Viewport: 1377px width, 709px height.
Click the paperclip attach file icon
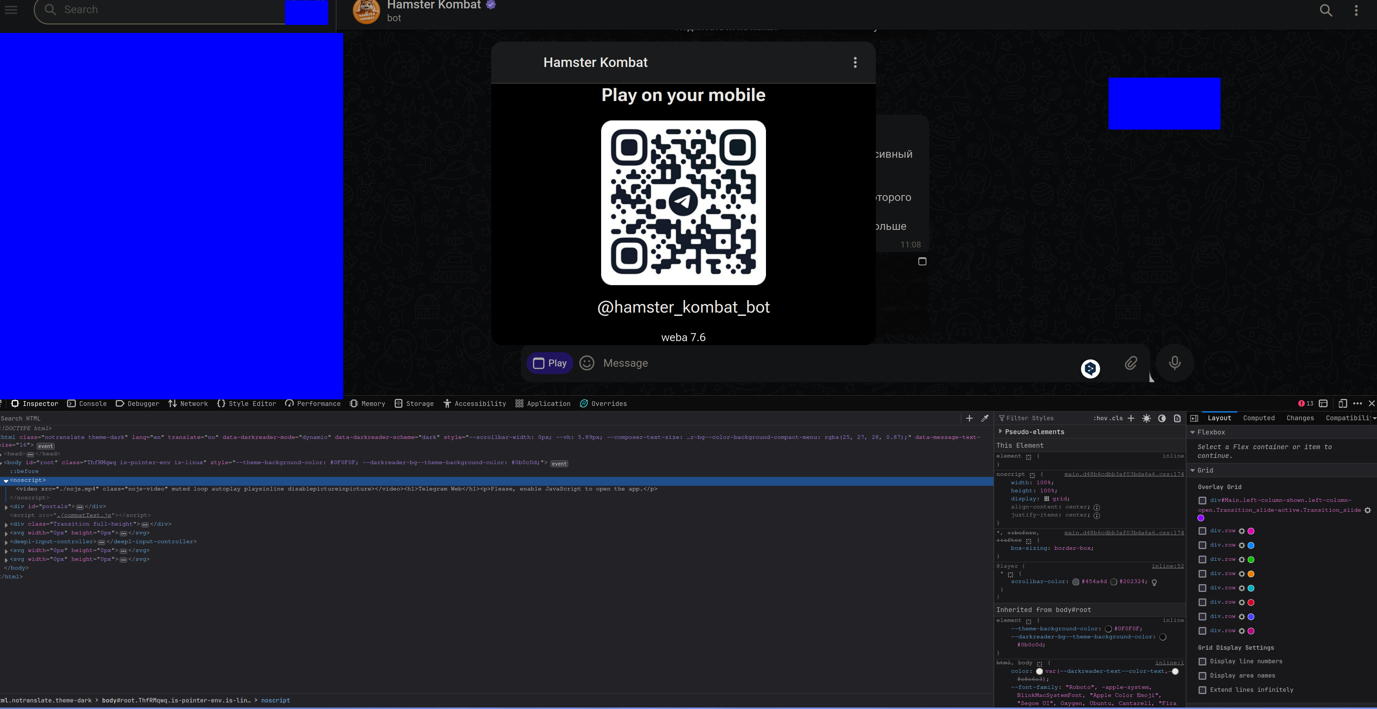click(x=1130, y=363)
